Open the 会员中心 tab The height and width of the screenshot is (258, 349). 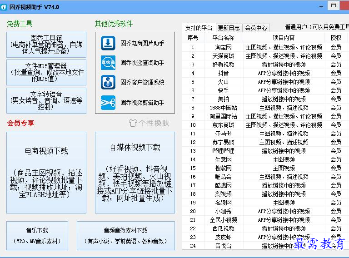(256, 28)
